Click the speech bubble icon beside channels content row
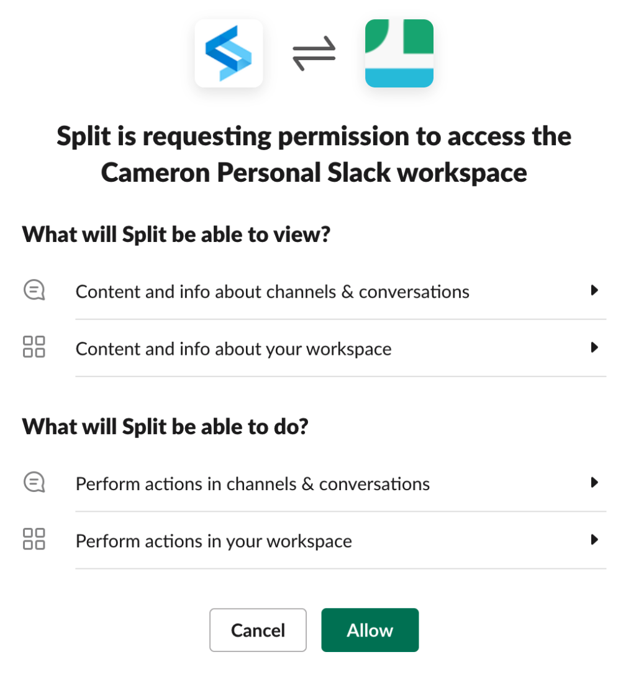This screenshot has height=675, width=631. point(34,290)
